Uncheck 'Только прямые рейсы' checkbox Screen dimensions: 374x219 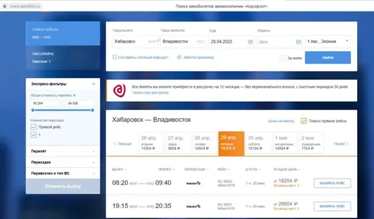pyautogui.click(x=303, y=121)
